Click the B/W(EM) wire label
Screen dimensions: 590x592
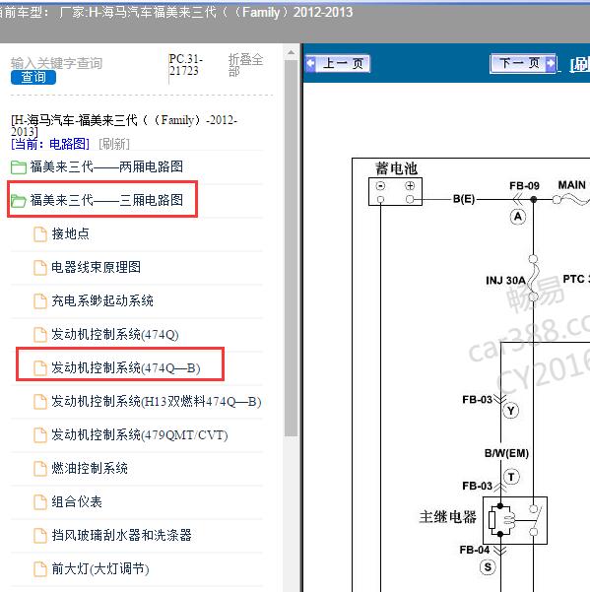(506, 453)
